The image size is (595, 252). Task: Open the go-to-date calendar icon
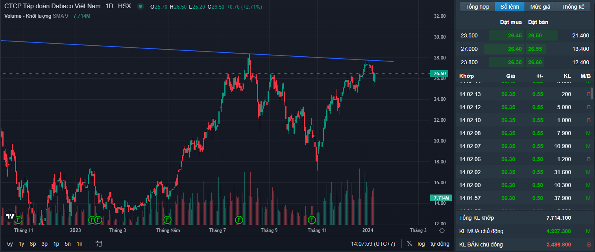pyautogui.click(x=99, y=244)
